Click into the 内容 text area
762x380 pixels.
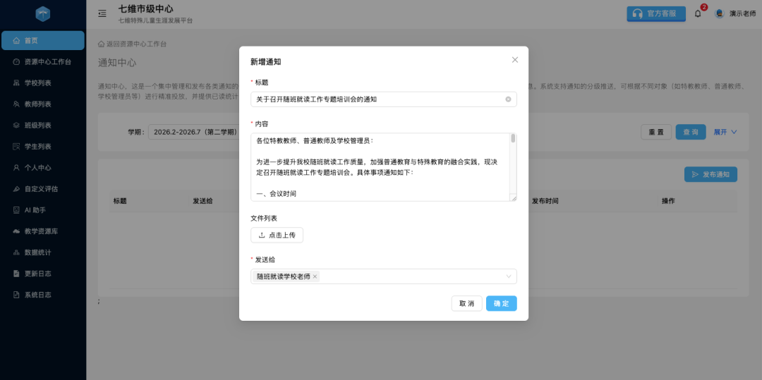pyautogui.click(x=380, y=167)
